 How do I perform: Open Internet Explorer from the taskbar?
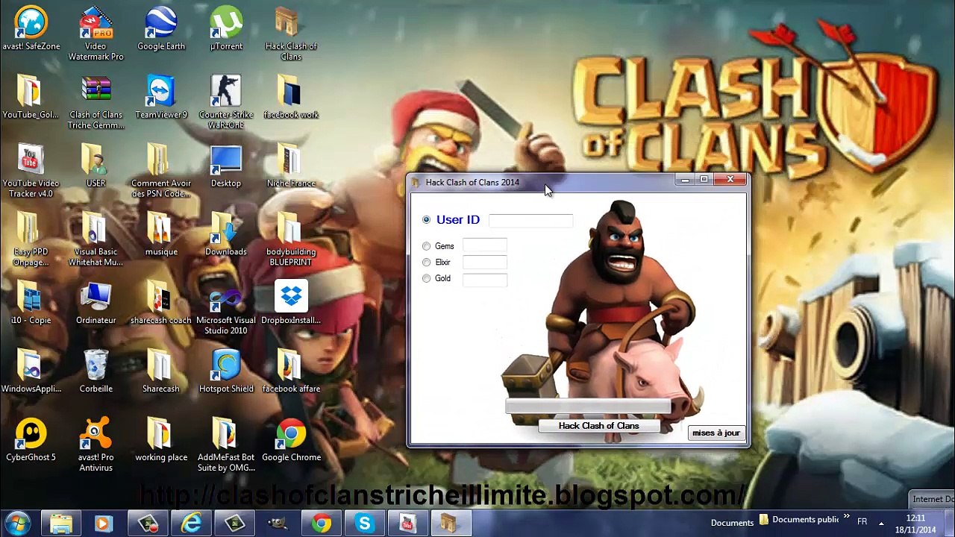click(191, 523)
